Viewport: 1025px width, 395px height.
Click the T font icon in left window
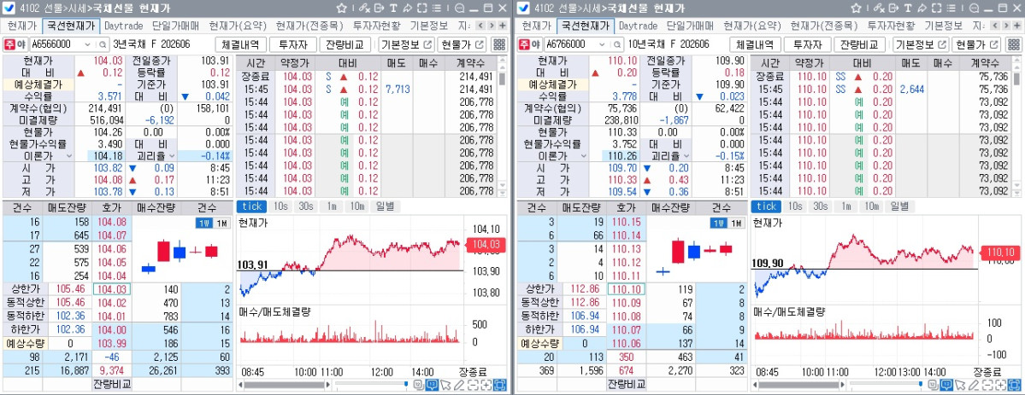pos(393,9)
